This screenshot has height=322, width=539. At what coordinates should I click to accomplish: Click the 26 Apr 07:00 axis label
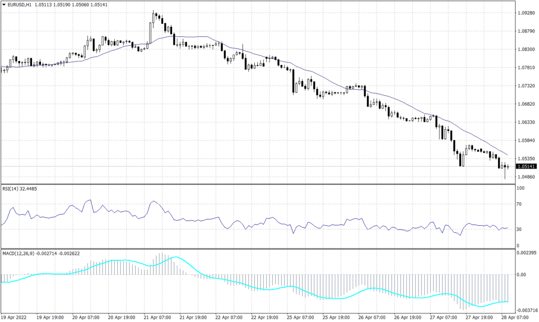pos(370,318)
